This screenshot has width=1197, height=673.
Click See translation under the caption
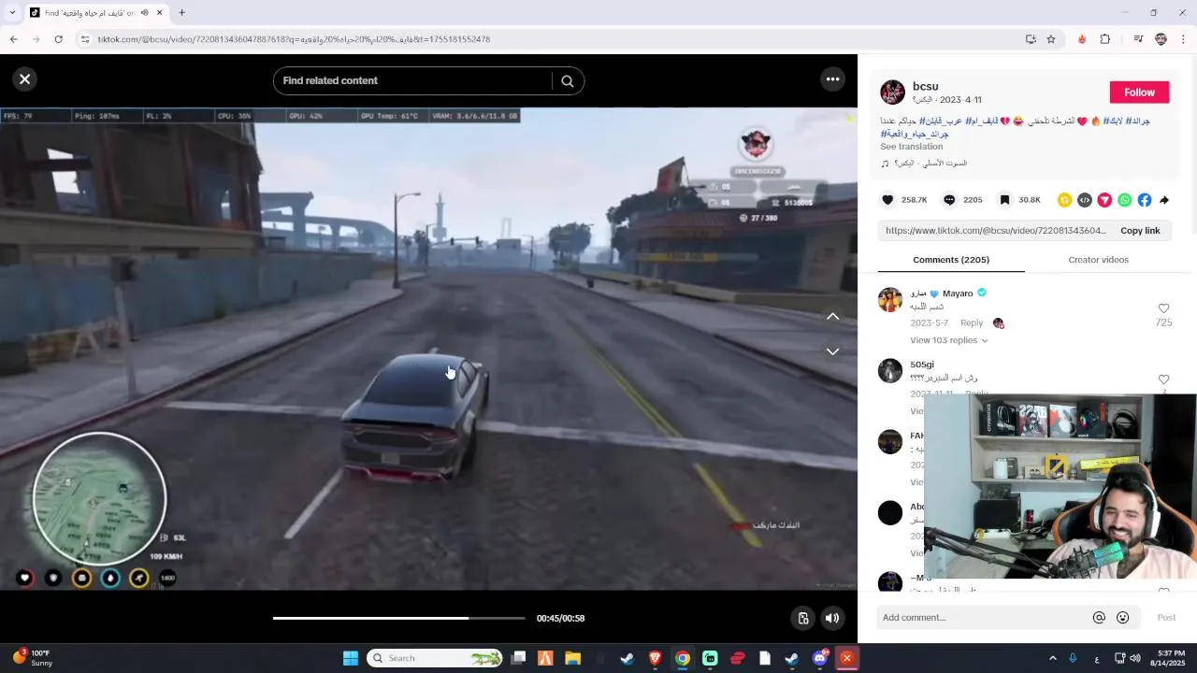tap(911, 147)
